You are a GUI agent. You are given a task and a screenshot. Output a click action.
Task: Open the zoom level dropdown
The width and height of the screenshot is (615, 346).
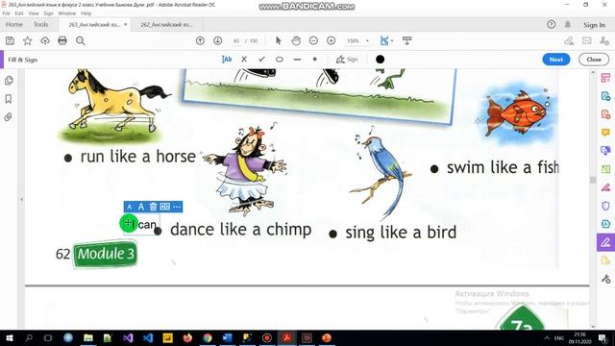[367, 40]
